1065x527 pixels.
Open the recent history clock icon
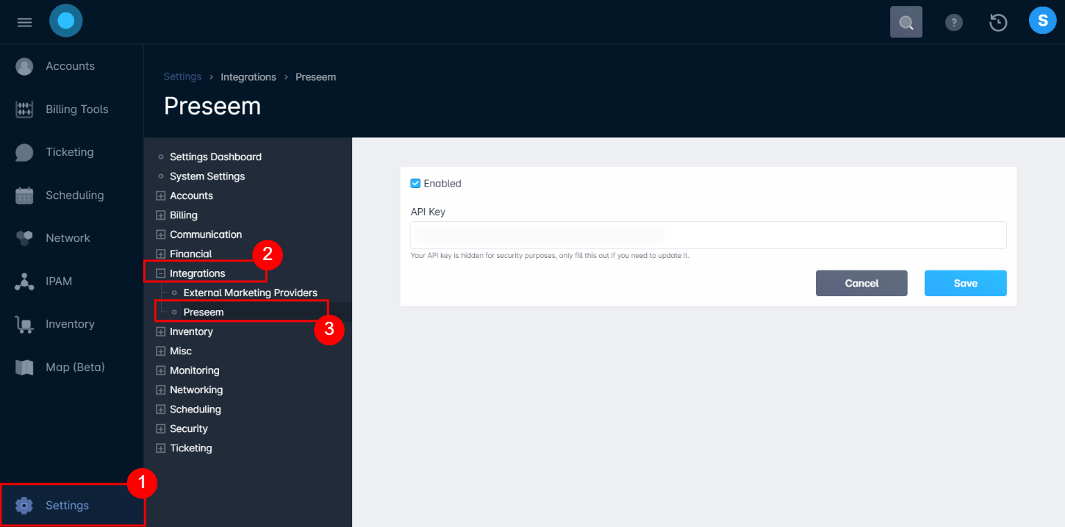coord(998,22)
